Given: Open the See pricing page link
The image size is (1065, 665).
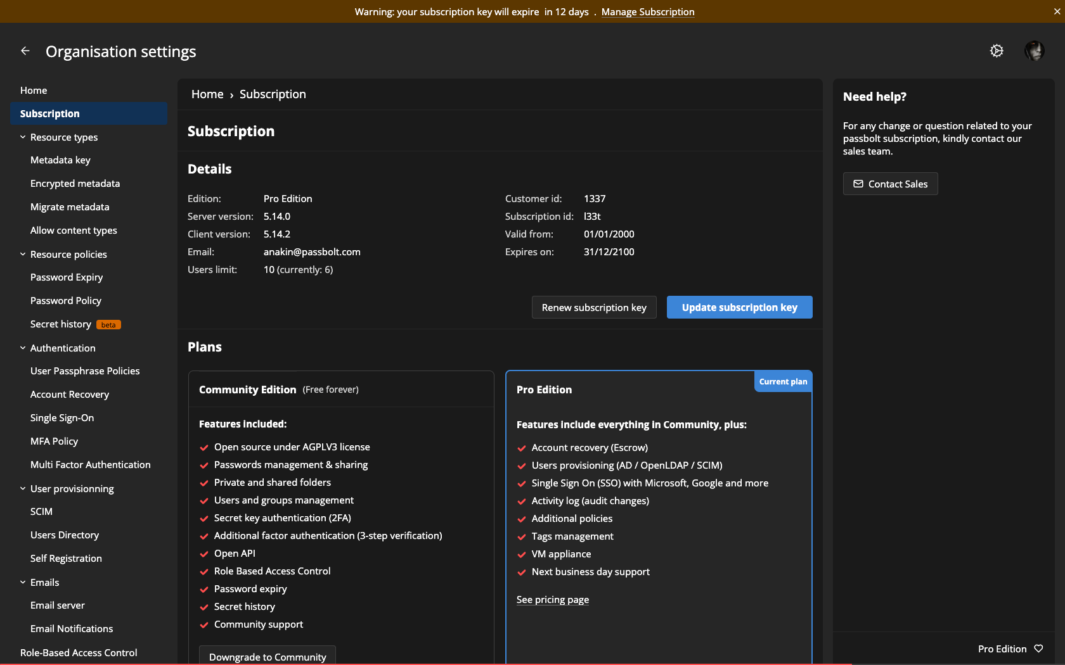Looking at the screenshot, I should click(553, 600).
